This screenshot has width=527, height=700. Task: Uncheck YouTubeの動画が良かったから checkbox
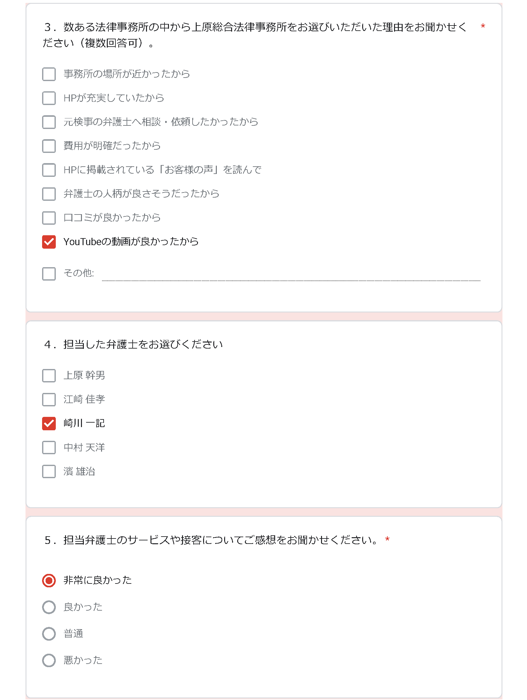coord(49,242)
